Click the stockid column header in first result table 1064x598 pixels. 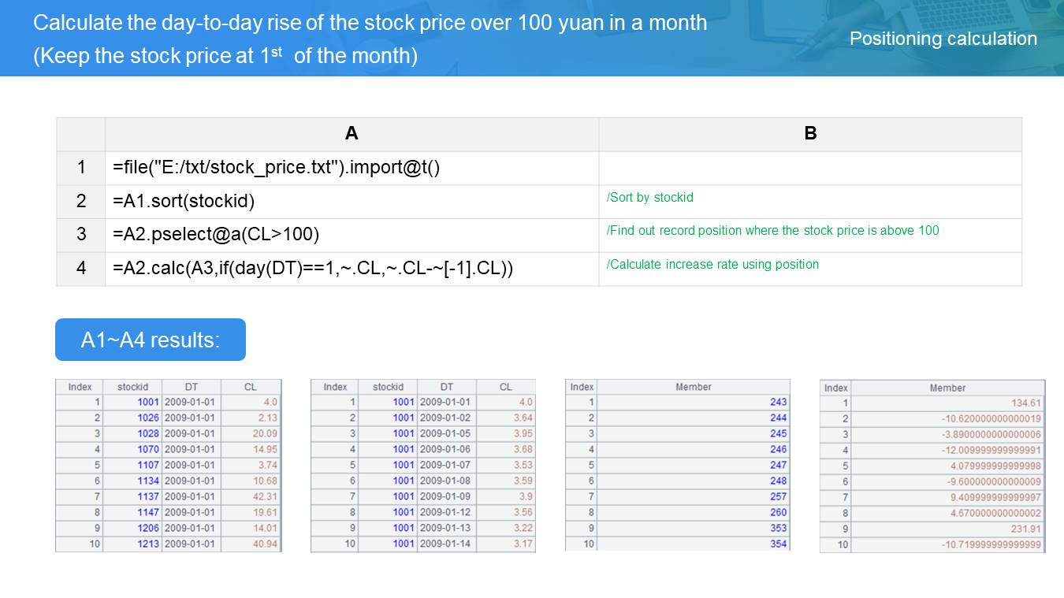tap(132, 387)
